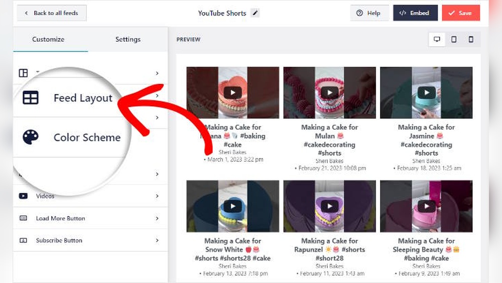Switch preview to mobile phone view
Viewport: 502px width, 283px height.
coord(471,39)
